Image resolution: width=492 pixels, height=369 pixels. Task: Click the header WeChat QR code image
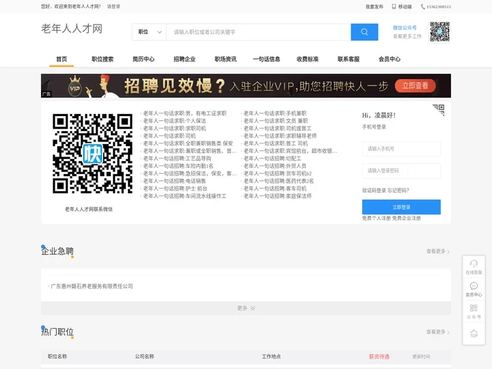click(439, 31)
